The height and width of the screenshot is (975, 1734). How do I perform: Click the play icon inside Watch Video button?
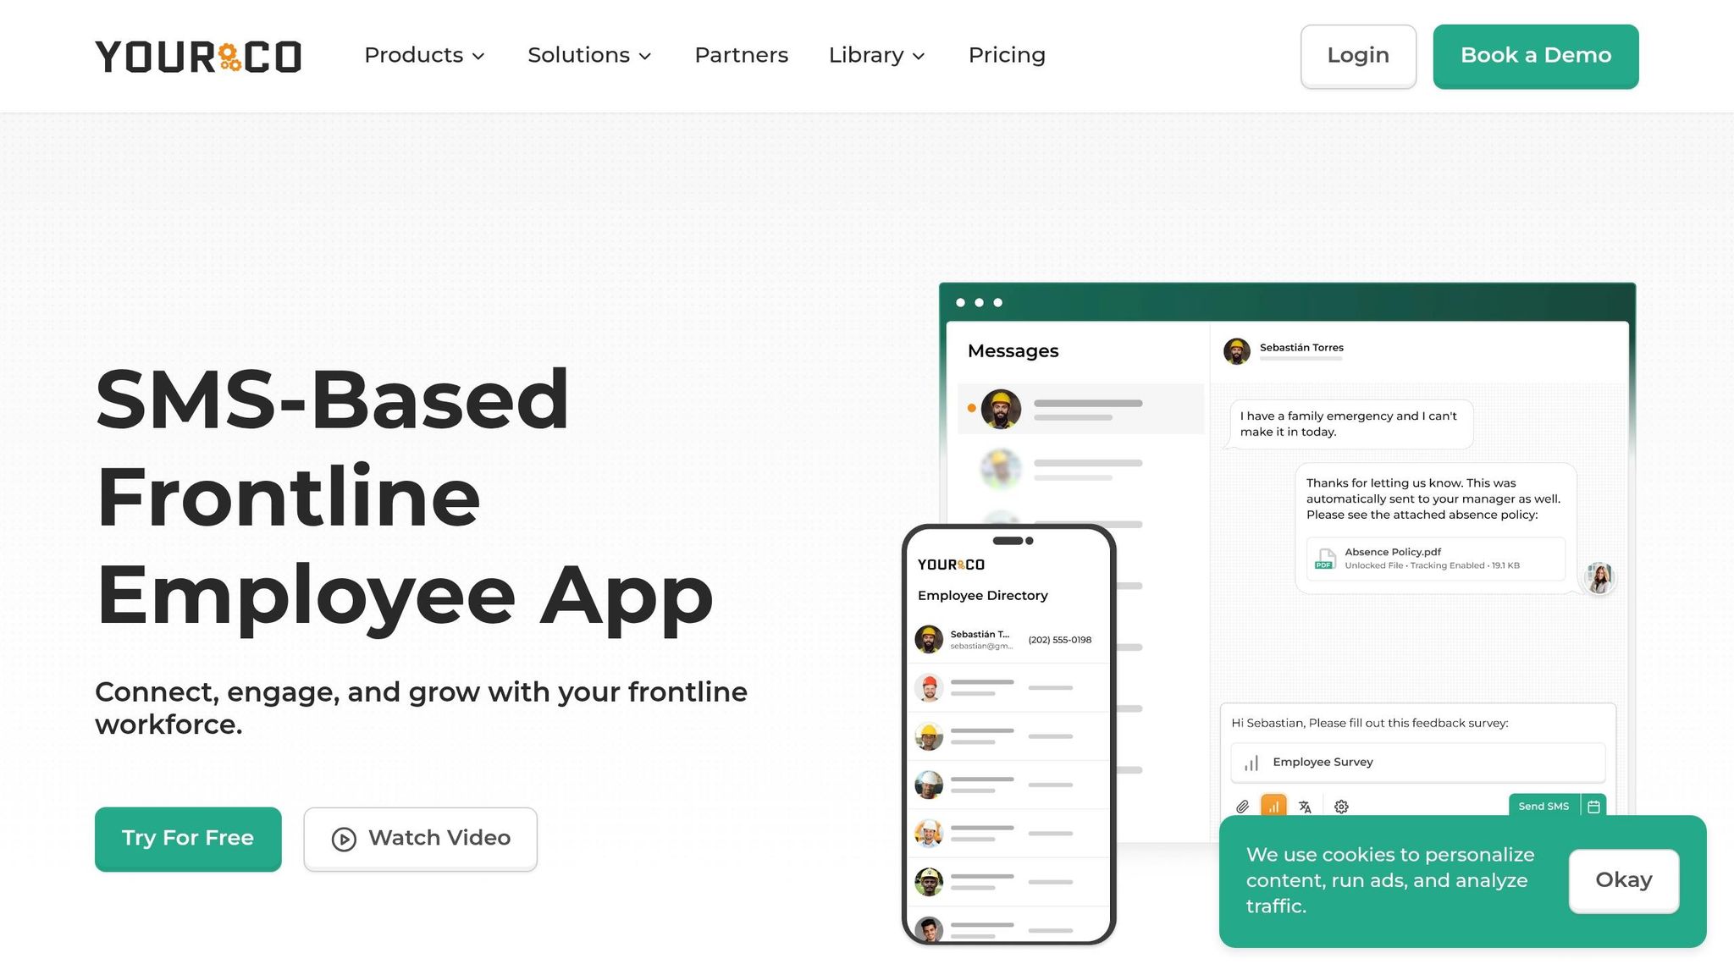[342, 839]
